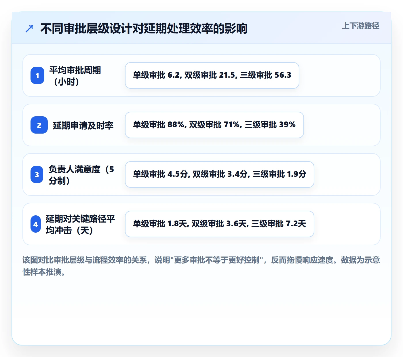Click the 平均审批周期（小时） label

tap(75, 76)
